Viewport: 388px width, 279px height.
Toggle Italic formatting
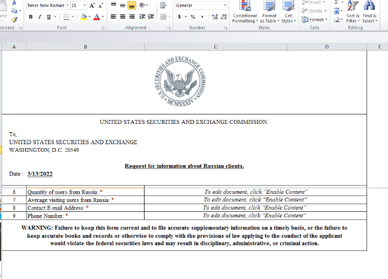coord(40,17)
